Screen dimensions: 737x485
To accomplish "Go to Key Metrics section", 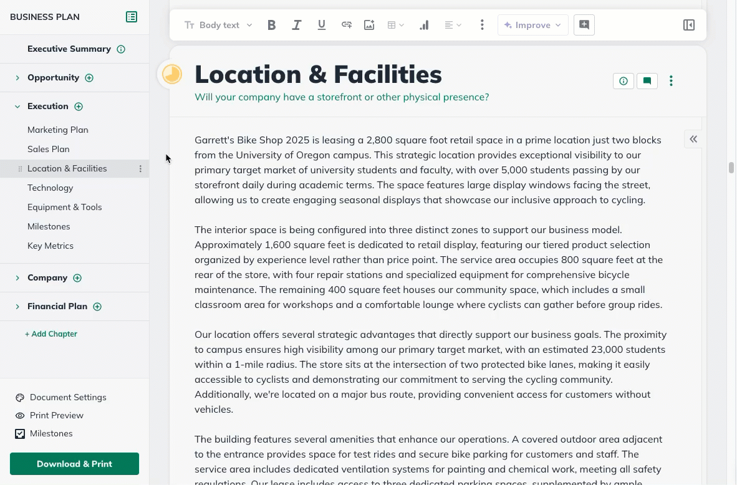I will pyautogui.click(x=51, y=246).
